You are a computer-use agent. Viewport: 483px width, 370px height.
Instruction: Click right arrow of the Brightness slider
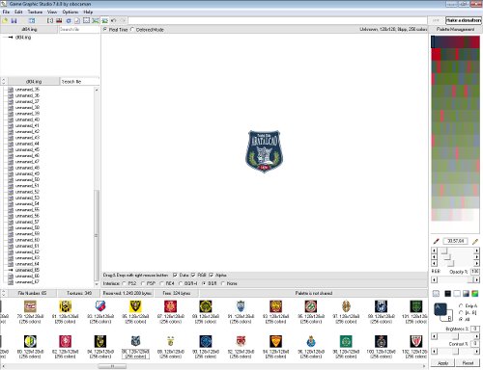click(x=476, y=336)
